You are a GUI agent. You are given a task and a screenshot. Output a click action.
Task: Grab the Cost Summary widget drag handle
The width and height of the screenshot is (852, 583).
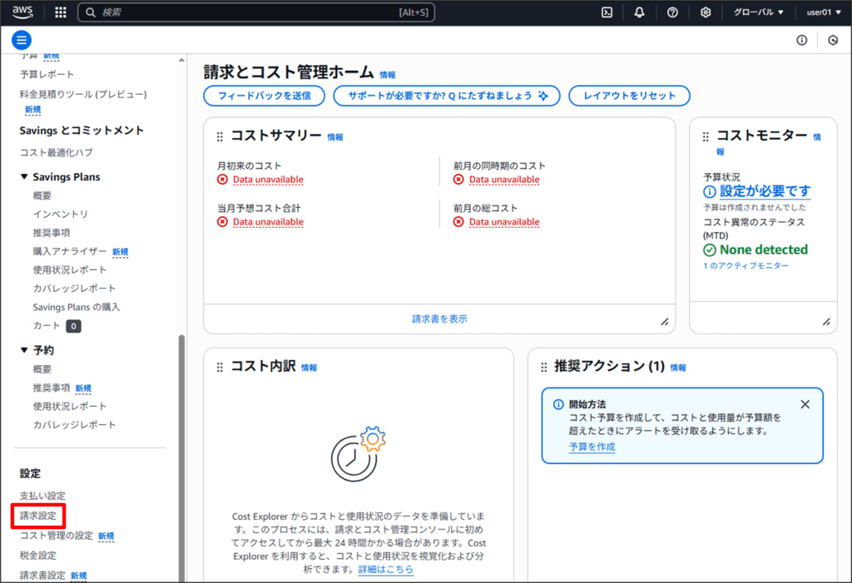220,137
